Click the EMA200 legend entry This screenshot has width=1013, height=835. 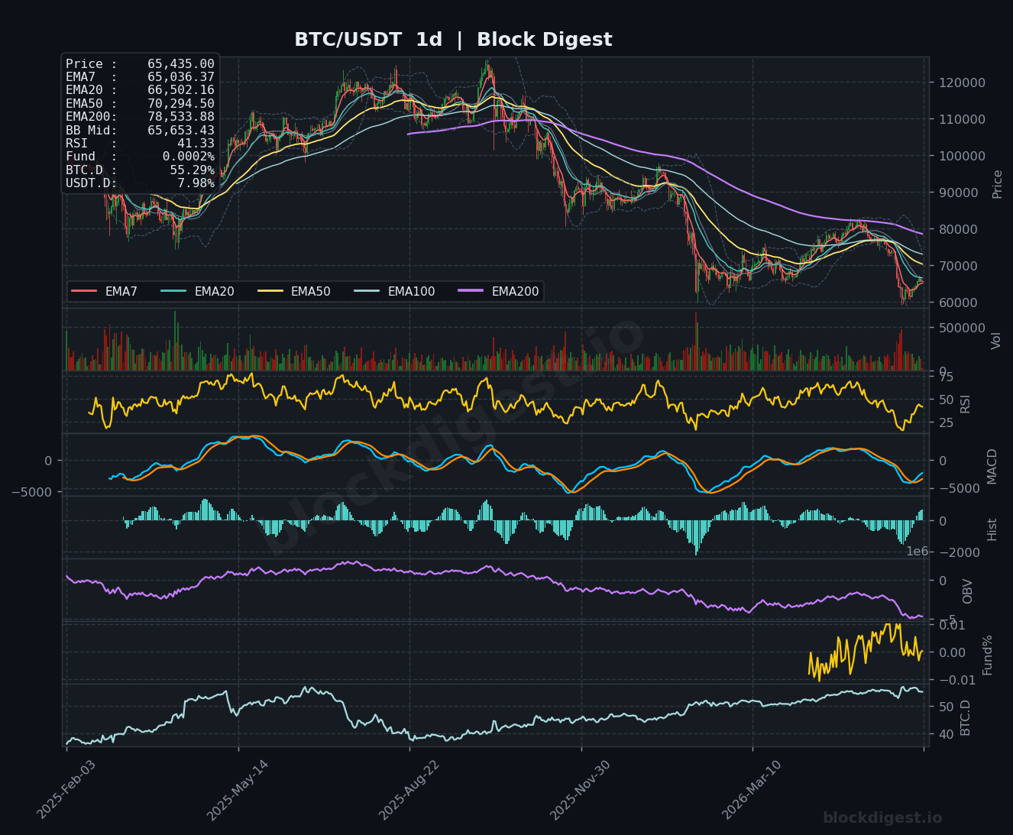(499, 291)
